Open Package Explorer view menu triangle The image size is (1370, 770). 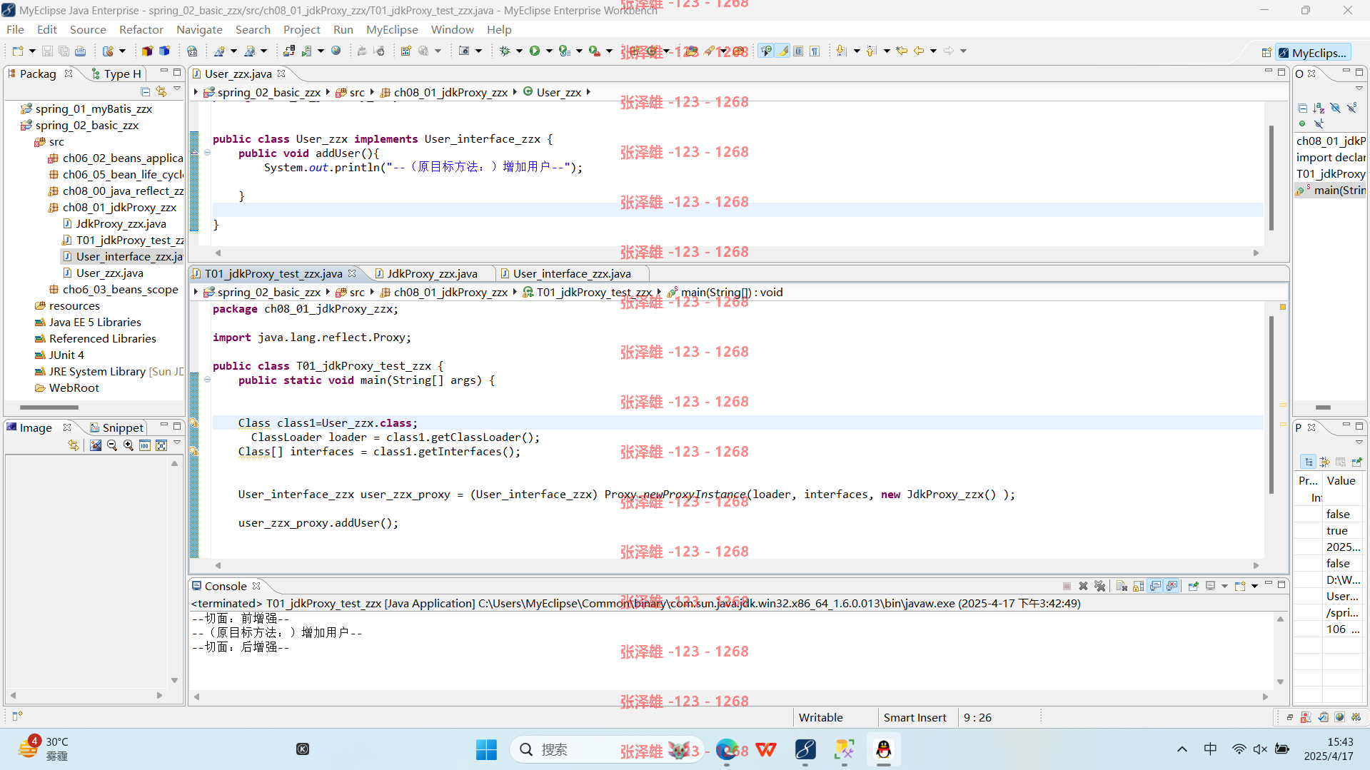tap(177, 89)
